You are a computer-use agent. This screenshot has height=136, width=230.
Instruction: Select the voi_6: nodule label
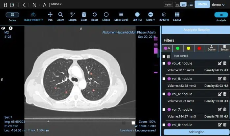[182, 94]
